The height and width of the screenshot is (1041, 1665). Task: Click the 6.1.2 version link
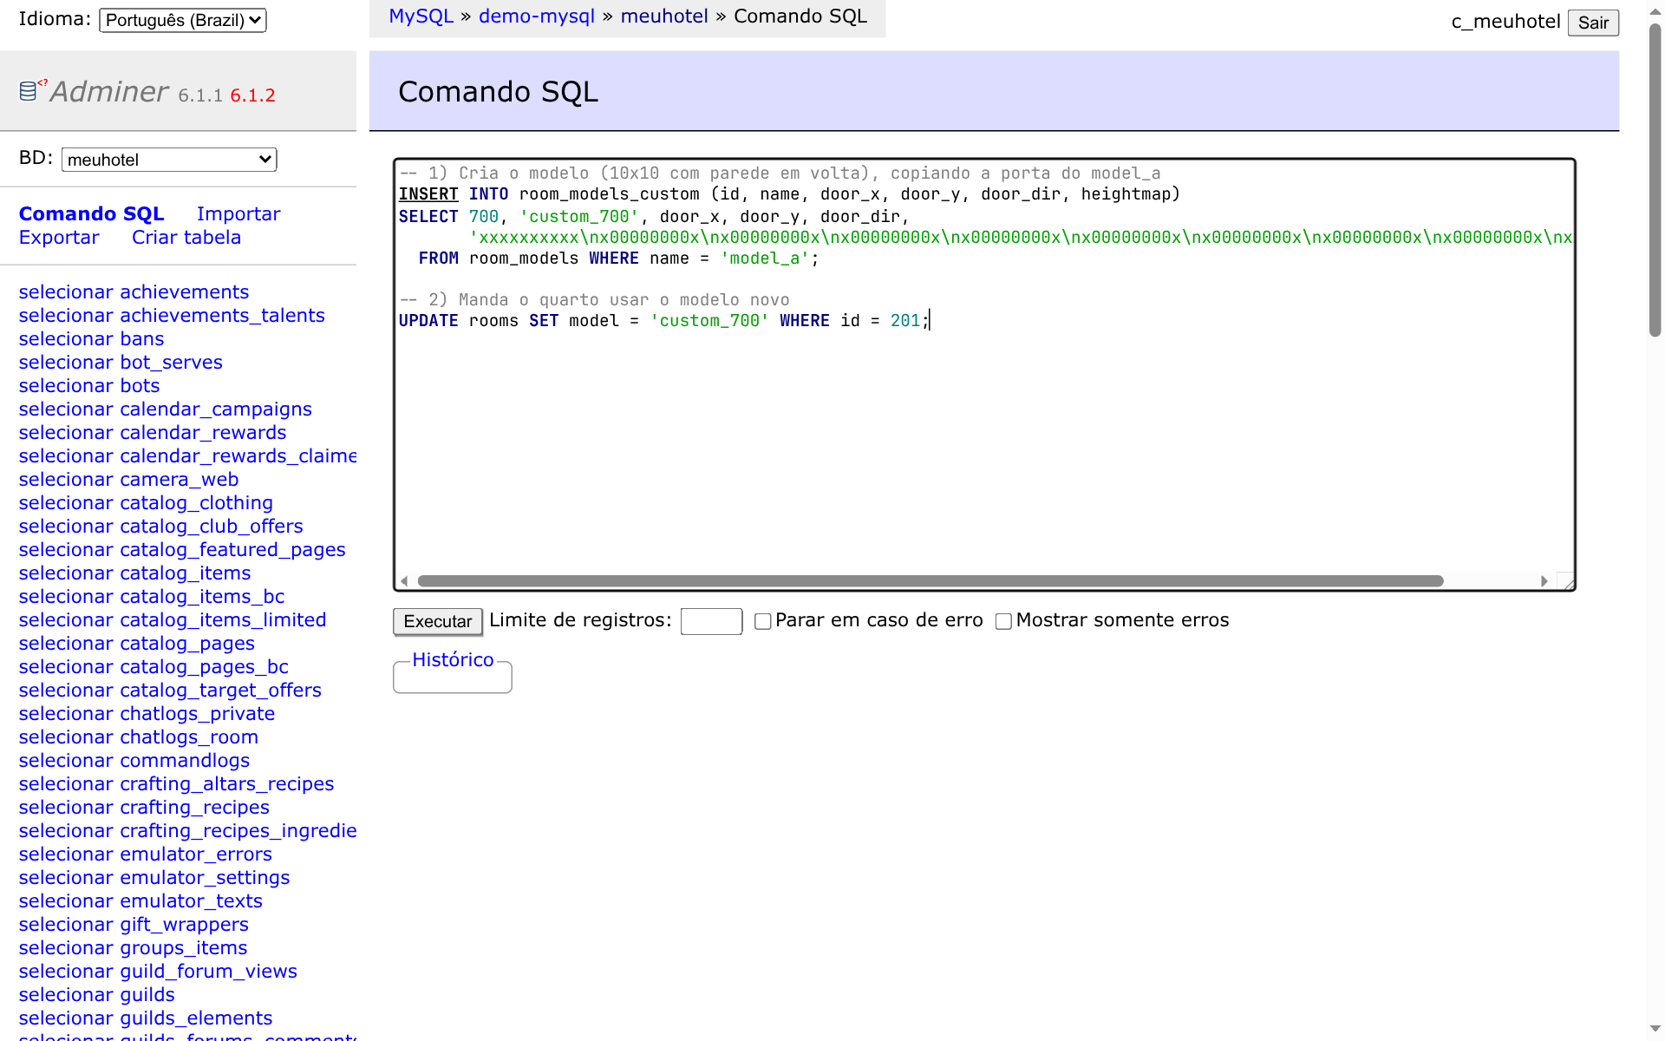(x=252, y=95)
